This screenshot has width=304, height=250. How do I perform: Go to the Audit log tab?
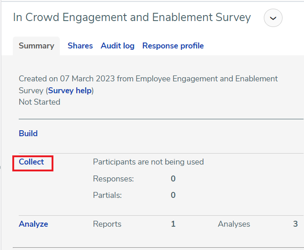click(x=117, y=46)
